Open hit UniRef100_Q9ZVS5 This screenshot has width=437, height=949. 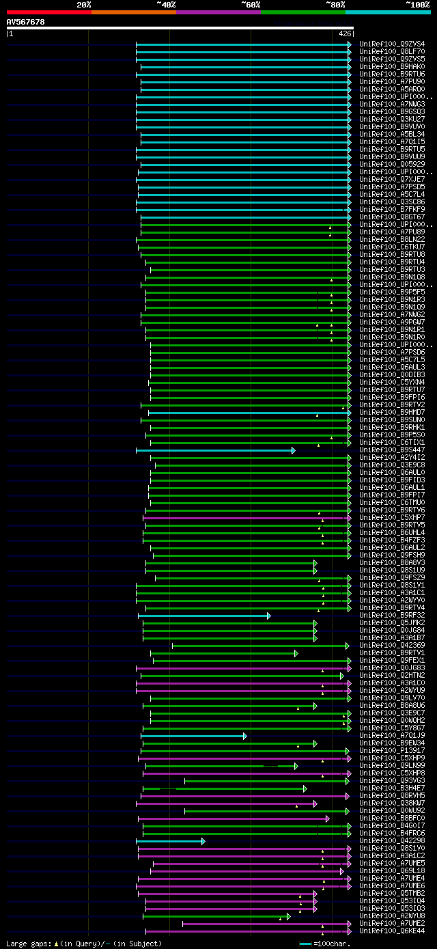coord(393,59)
